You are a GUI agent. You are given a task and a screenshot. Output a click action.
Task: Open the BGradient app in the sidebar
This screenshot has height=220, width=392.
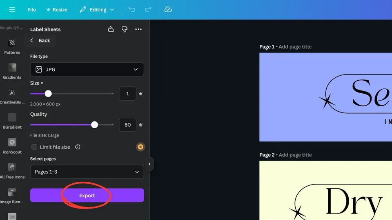point(12,121)
